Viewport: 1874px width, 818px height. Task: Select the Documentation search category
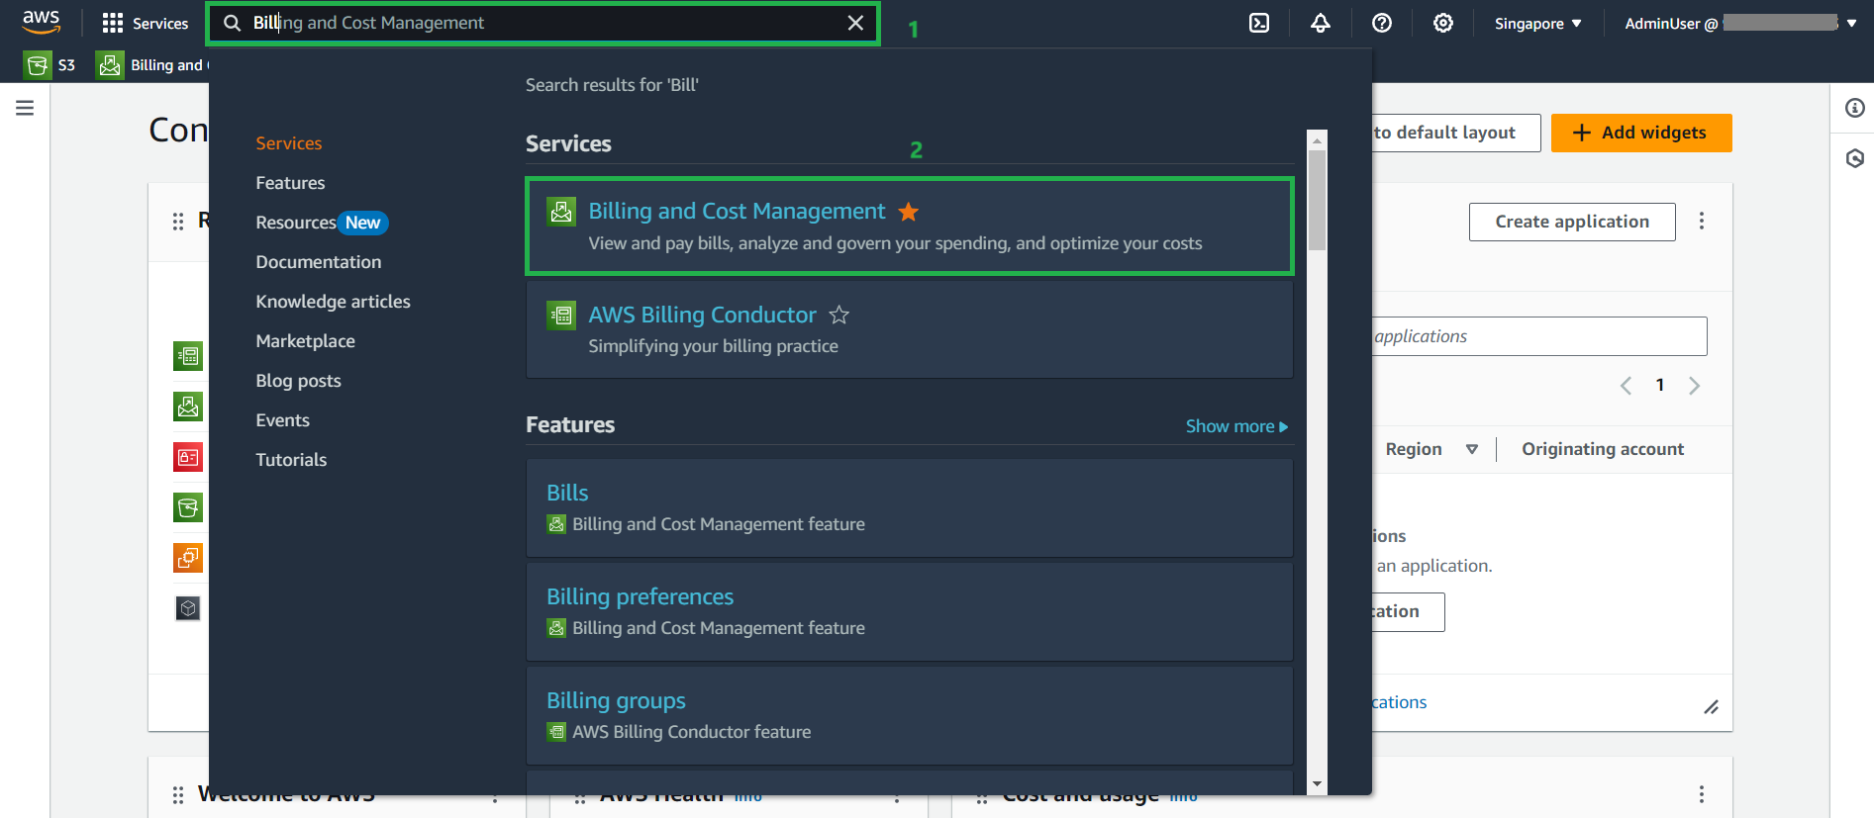(x=319, y=262)
